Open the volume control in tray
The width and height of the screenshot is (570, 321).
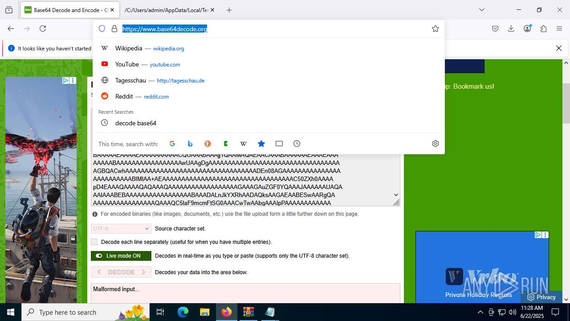(513, 312)
